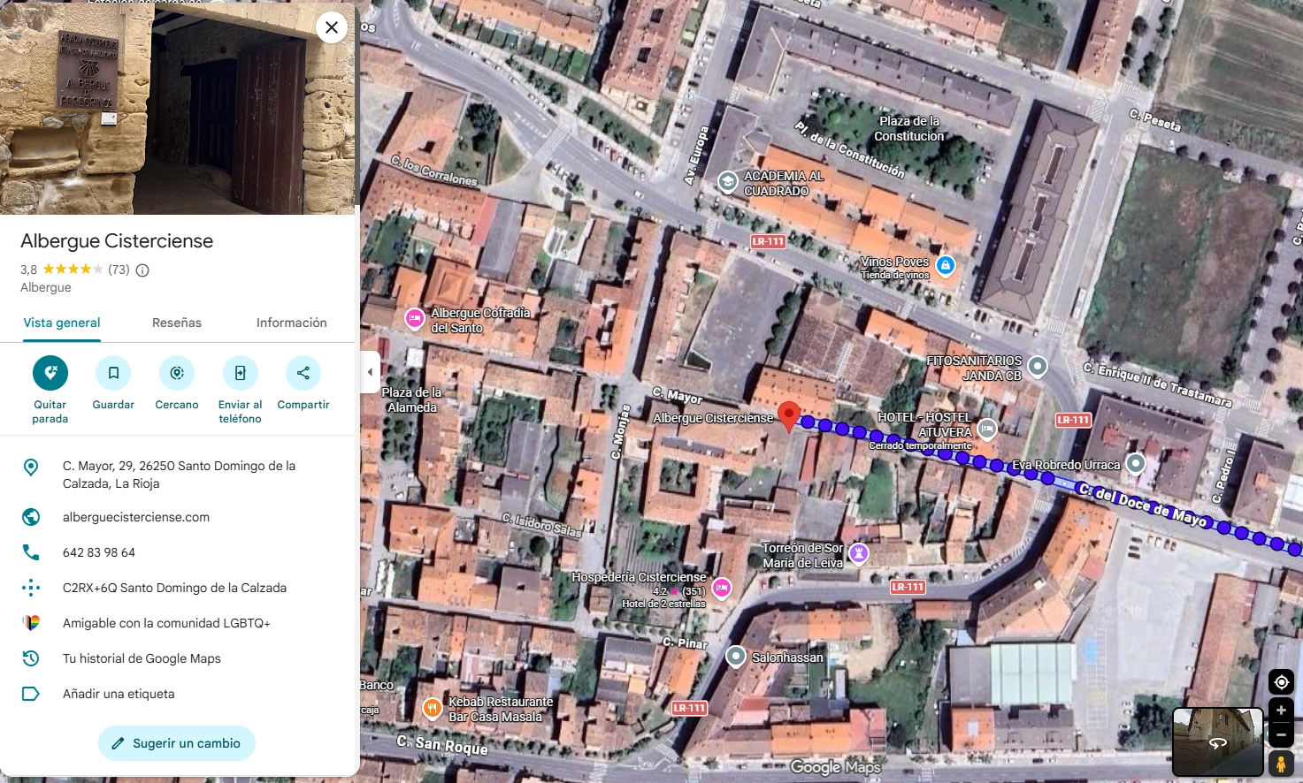
Task: Click the phone handset icon
Action: pos(31,552)
